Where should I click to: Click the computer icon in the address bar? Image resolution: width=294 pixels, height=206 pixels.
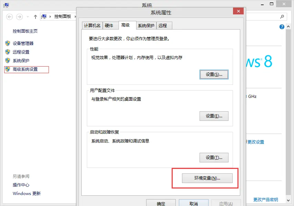44,16
